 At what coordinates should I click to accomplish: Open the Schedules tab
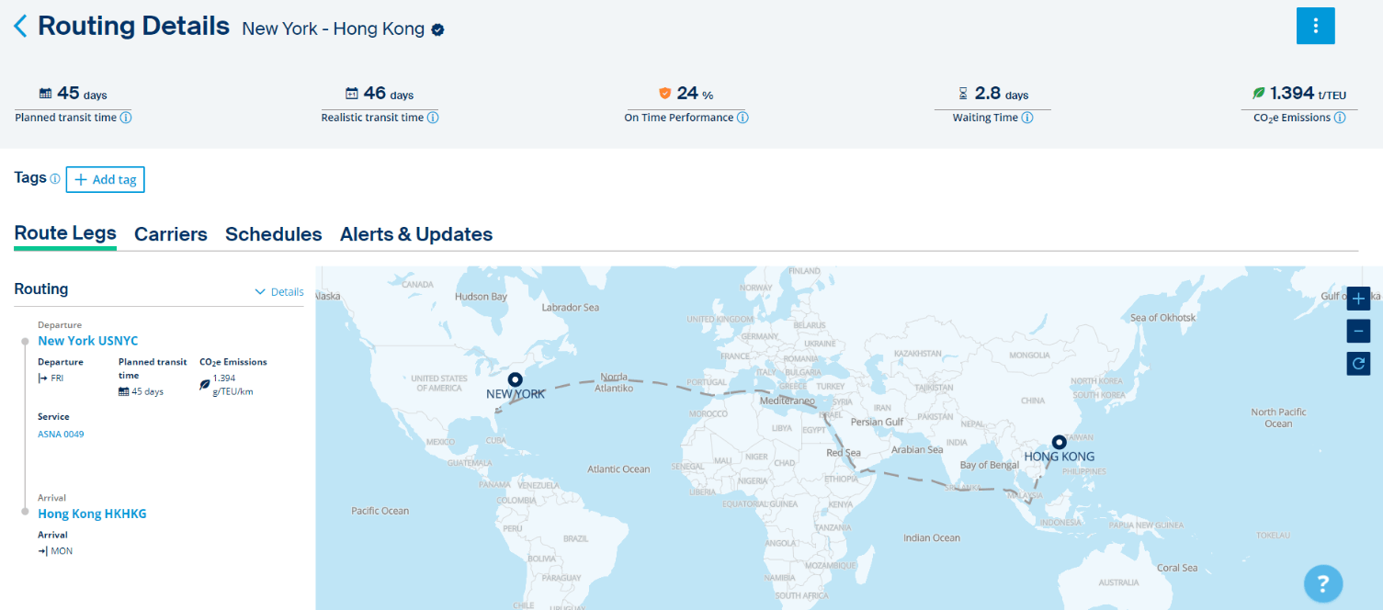[x=273, y=234]
